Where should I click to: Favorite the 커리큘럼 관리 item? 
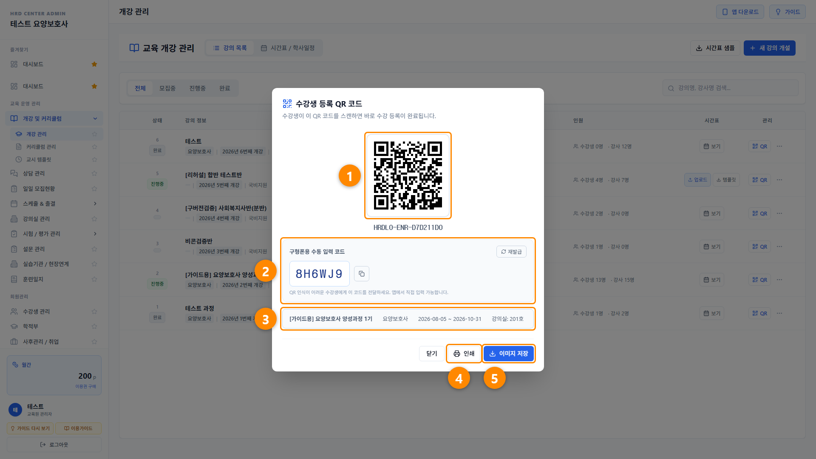[x=94, y=147]
